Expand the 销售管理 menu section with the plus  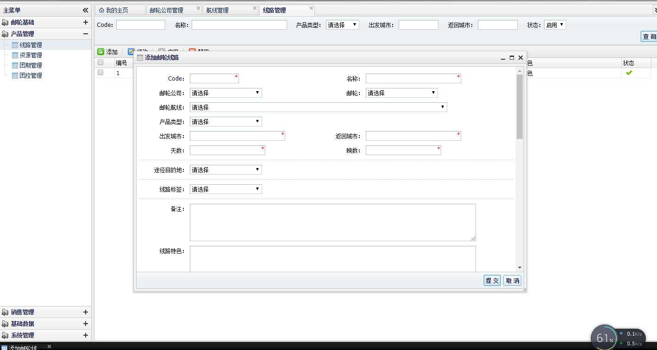[86, 312]
